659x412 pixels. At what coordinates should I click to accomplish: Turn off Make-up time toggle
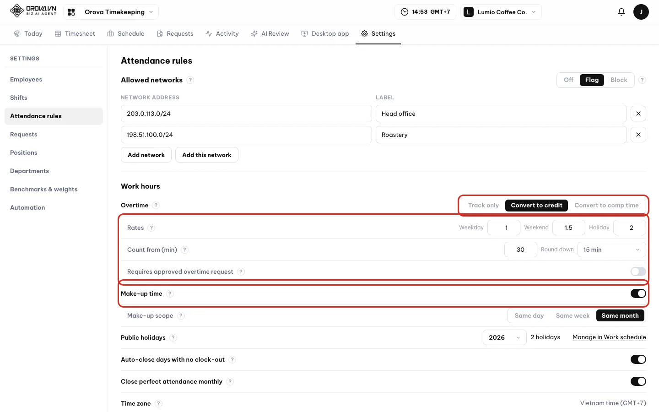point(638,293)
